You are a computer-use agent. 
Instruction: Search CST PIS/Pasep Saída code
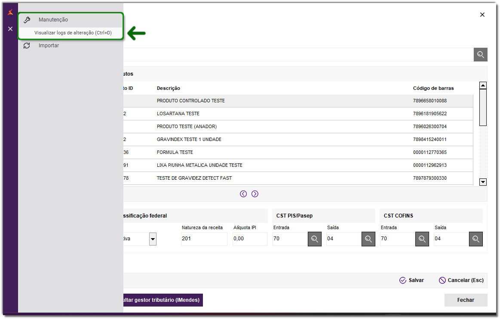(368, 239)
